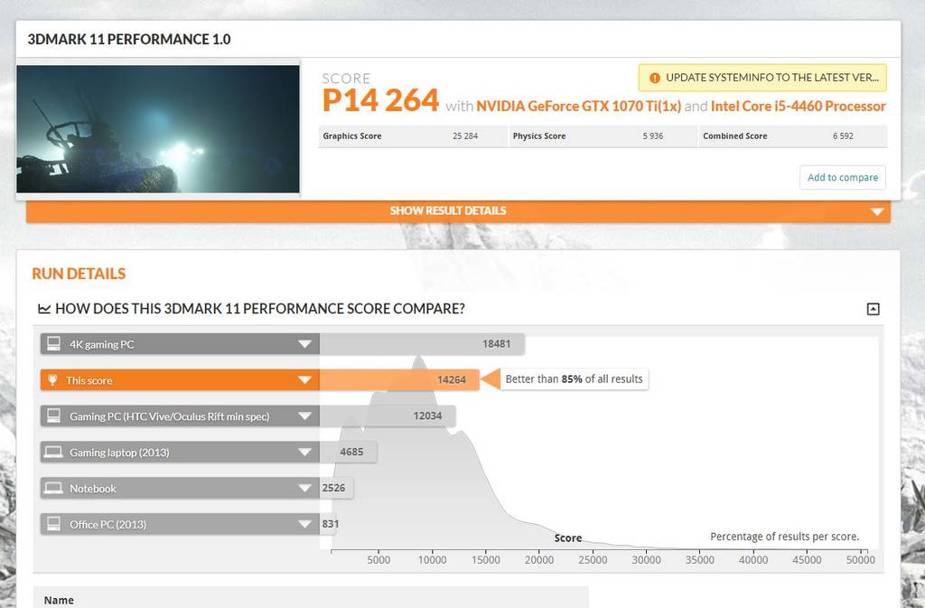Open the Intel Core i5-4460 Processor link
This screenshot has width=925, height=608.
(799, 106)
